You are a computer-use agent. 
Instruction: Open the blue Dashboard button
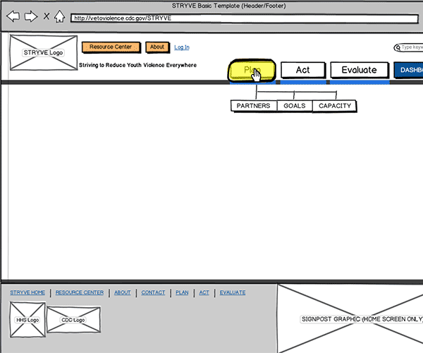(x=408, y=70)
